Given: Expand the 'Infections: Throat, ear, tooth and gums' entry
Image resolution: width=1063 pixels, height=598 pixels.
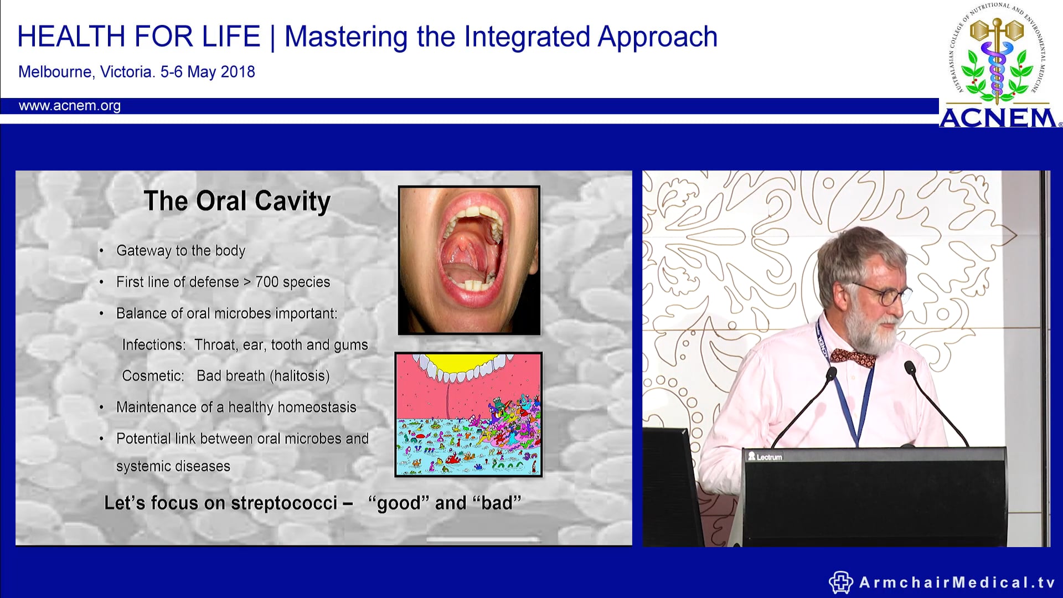Looking at the screenshot, I should (246, 344).
